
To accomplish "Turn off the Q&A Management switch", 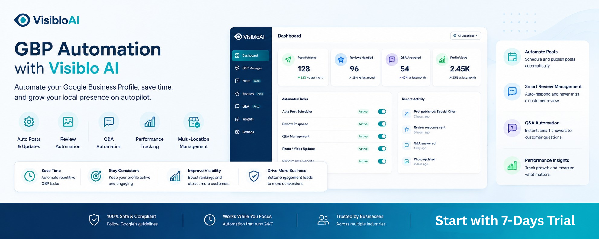I will click(x=382, y=136).
